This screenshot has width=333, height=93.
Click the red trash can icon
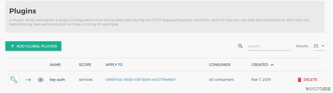click(x=299, y=80)
